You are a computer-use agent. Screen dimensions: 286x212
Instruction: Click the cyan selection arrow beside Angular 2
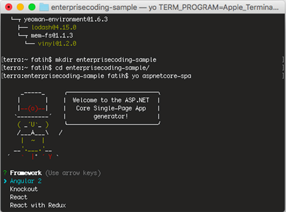(x=5, y=181)
